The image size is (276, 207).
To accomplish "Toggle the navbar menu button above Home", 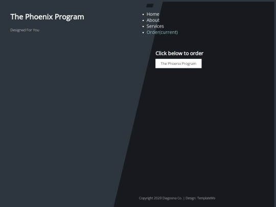I will coord(150,6).
